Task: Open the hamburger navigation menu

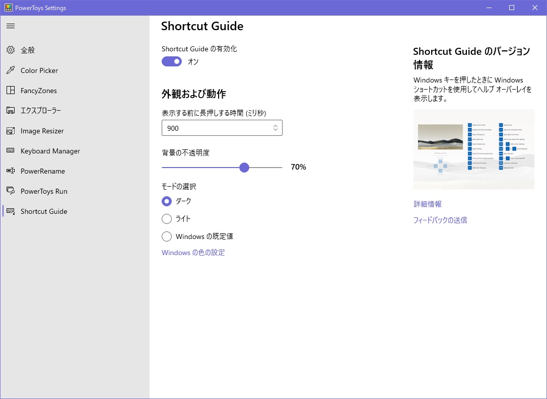Action: [11, 26]
